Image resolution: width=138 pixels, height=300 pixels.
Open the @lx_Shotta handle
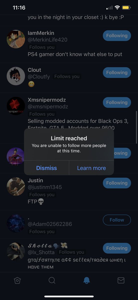click(x=41, y=252)
